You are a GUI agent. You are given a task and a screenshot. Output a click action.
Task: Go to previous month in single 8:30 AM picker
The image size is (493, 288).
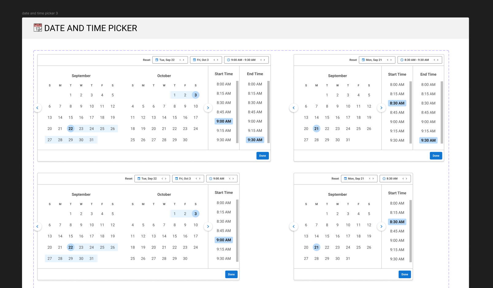tap(294, 226)
